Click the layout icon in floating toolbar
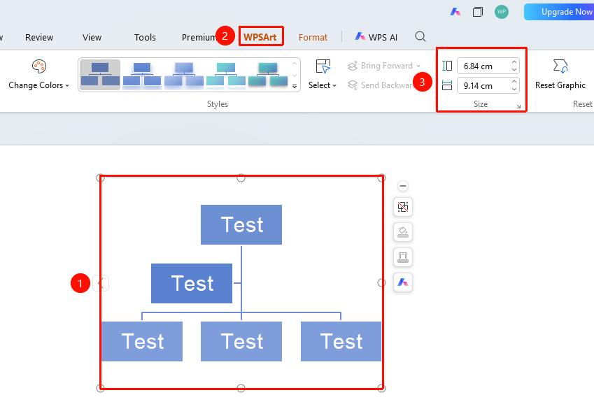The width and height of the screenshot is (594, 418). [x=403, y=207]
